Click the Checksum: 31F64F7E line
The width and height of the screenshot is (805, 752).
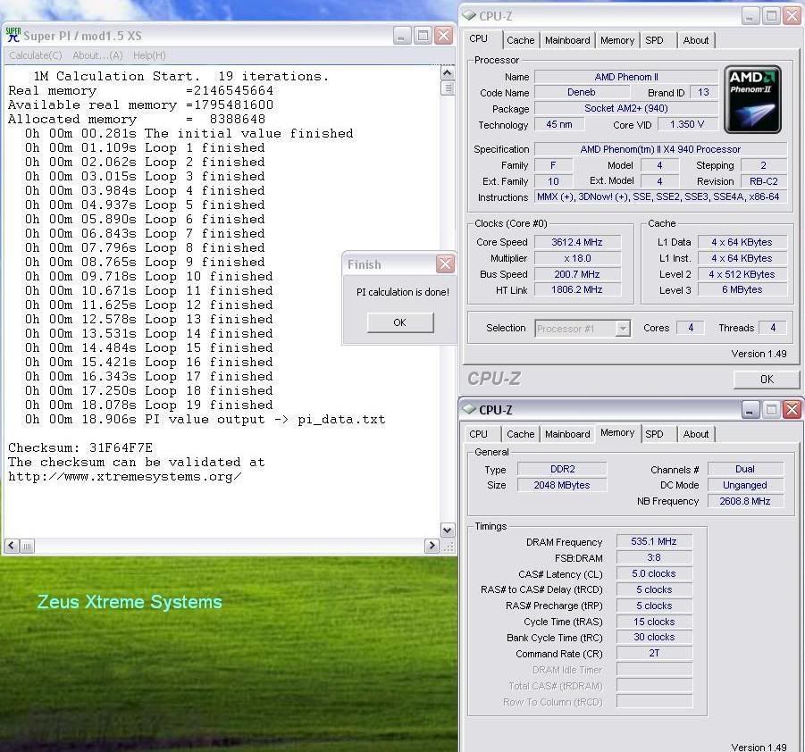(x=80, y=447)
